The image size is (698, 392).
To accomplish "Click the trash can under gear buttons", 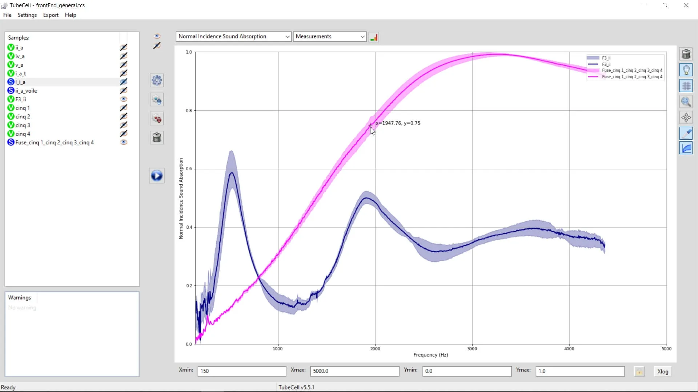I will 157,138.
